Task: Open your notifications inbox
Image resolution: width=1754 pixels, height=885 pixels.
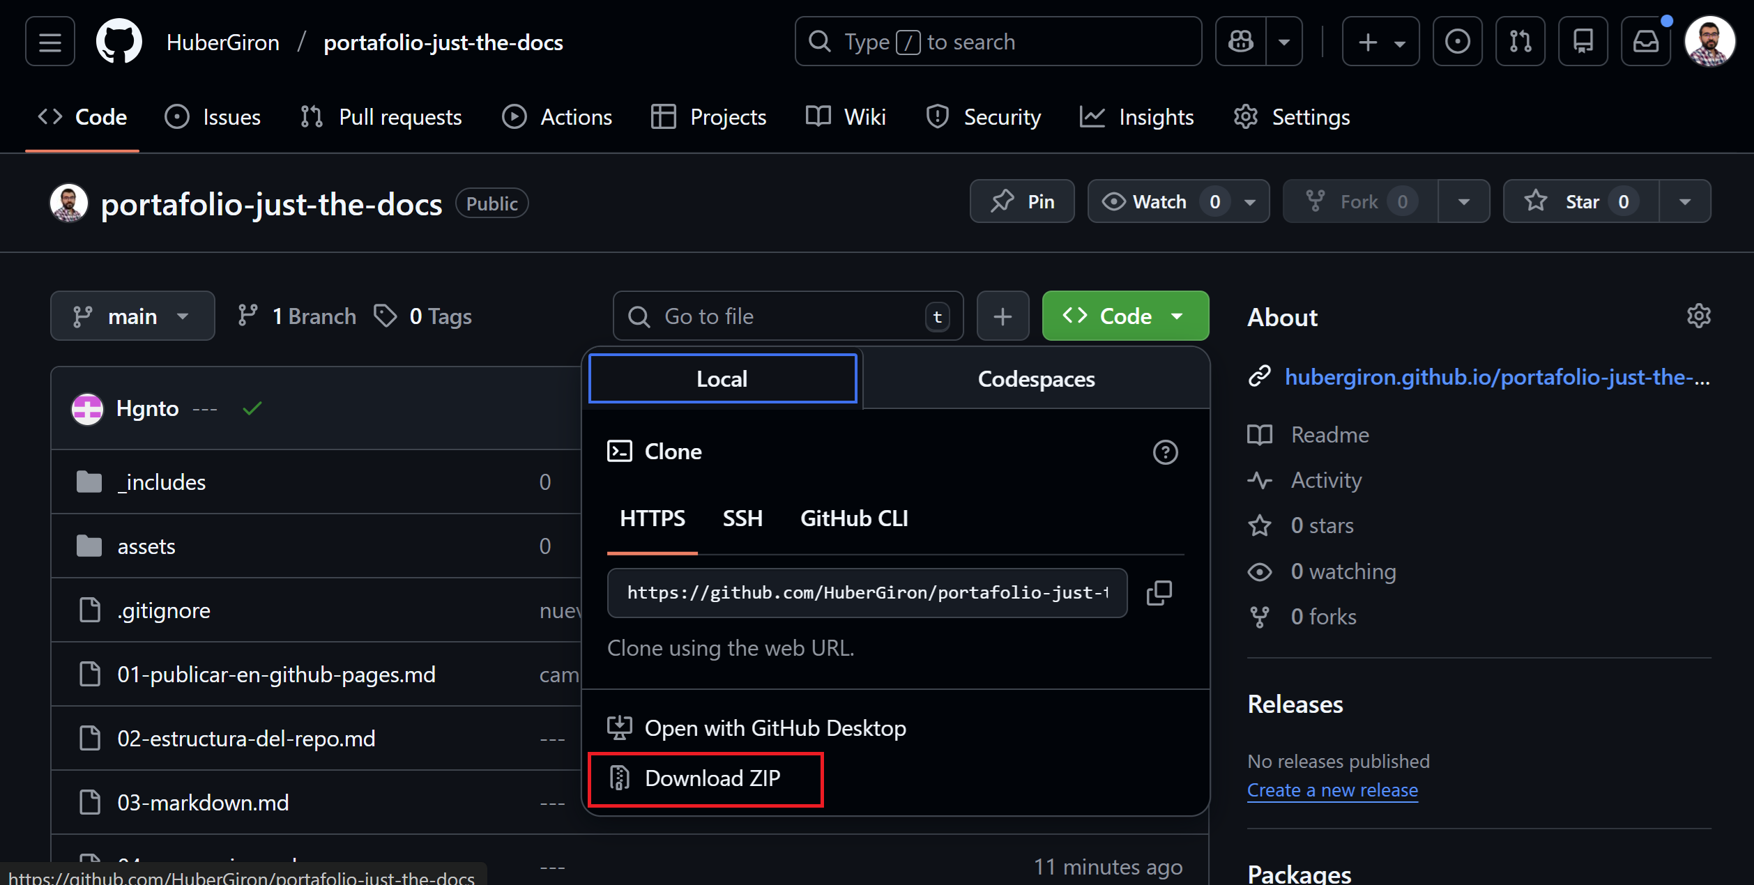Action: tap(1645, 41)
